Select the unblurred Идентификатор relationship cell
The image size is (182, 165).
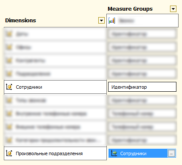tap(142, 87)
